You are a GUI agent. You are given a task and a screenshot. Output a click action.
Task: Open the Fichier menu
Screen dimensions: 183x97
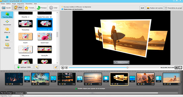pos(3,4)
